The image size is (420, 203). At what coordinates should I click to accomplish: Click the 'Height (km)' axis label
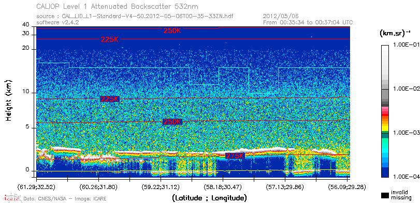pyautogui.click(x=9, y=100)
